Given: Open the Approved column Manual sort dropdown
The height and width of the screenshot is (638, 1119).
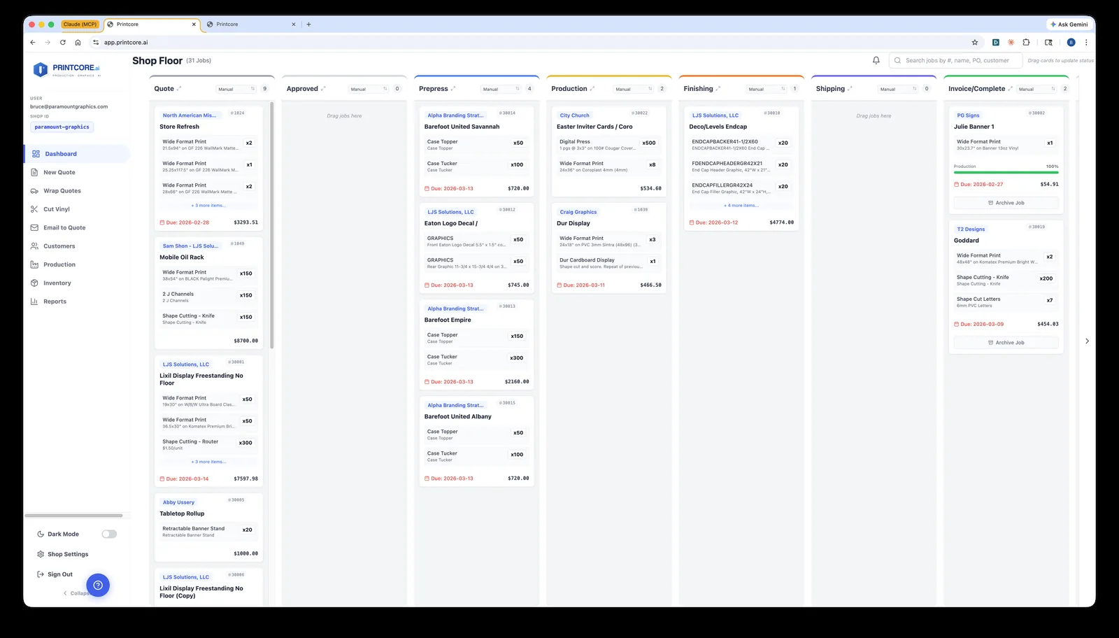Looking at the screenshot, I should pos(369,89).
